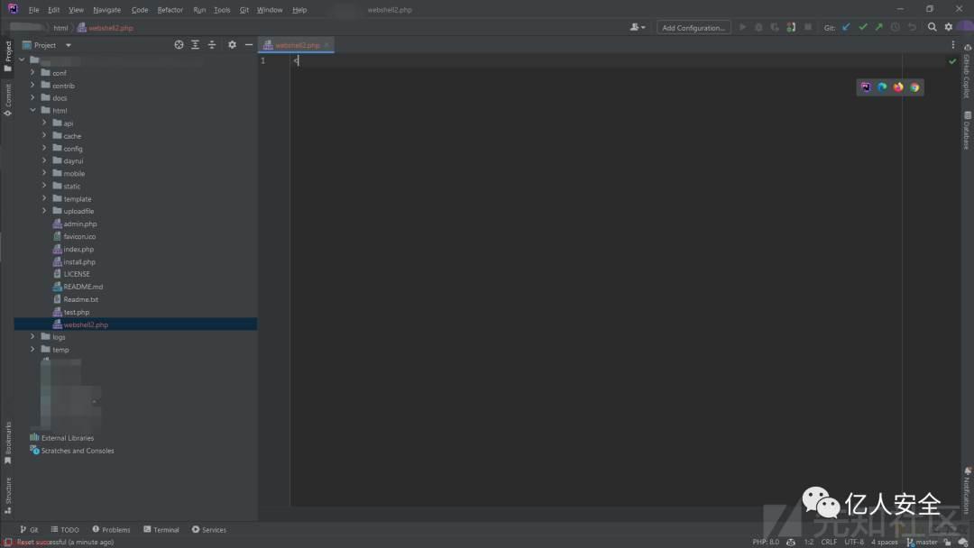Open the File menu
Image resolution: width=974 pixels, height=548 pixels.
(33, 10)
